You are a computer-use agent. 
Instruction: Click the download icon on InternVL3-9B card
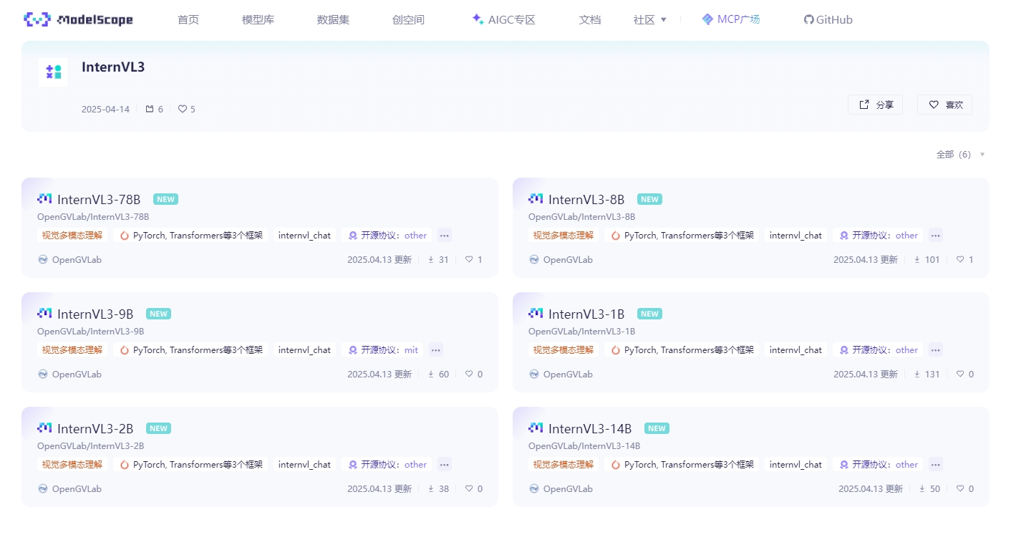click(431, 374)
